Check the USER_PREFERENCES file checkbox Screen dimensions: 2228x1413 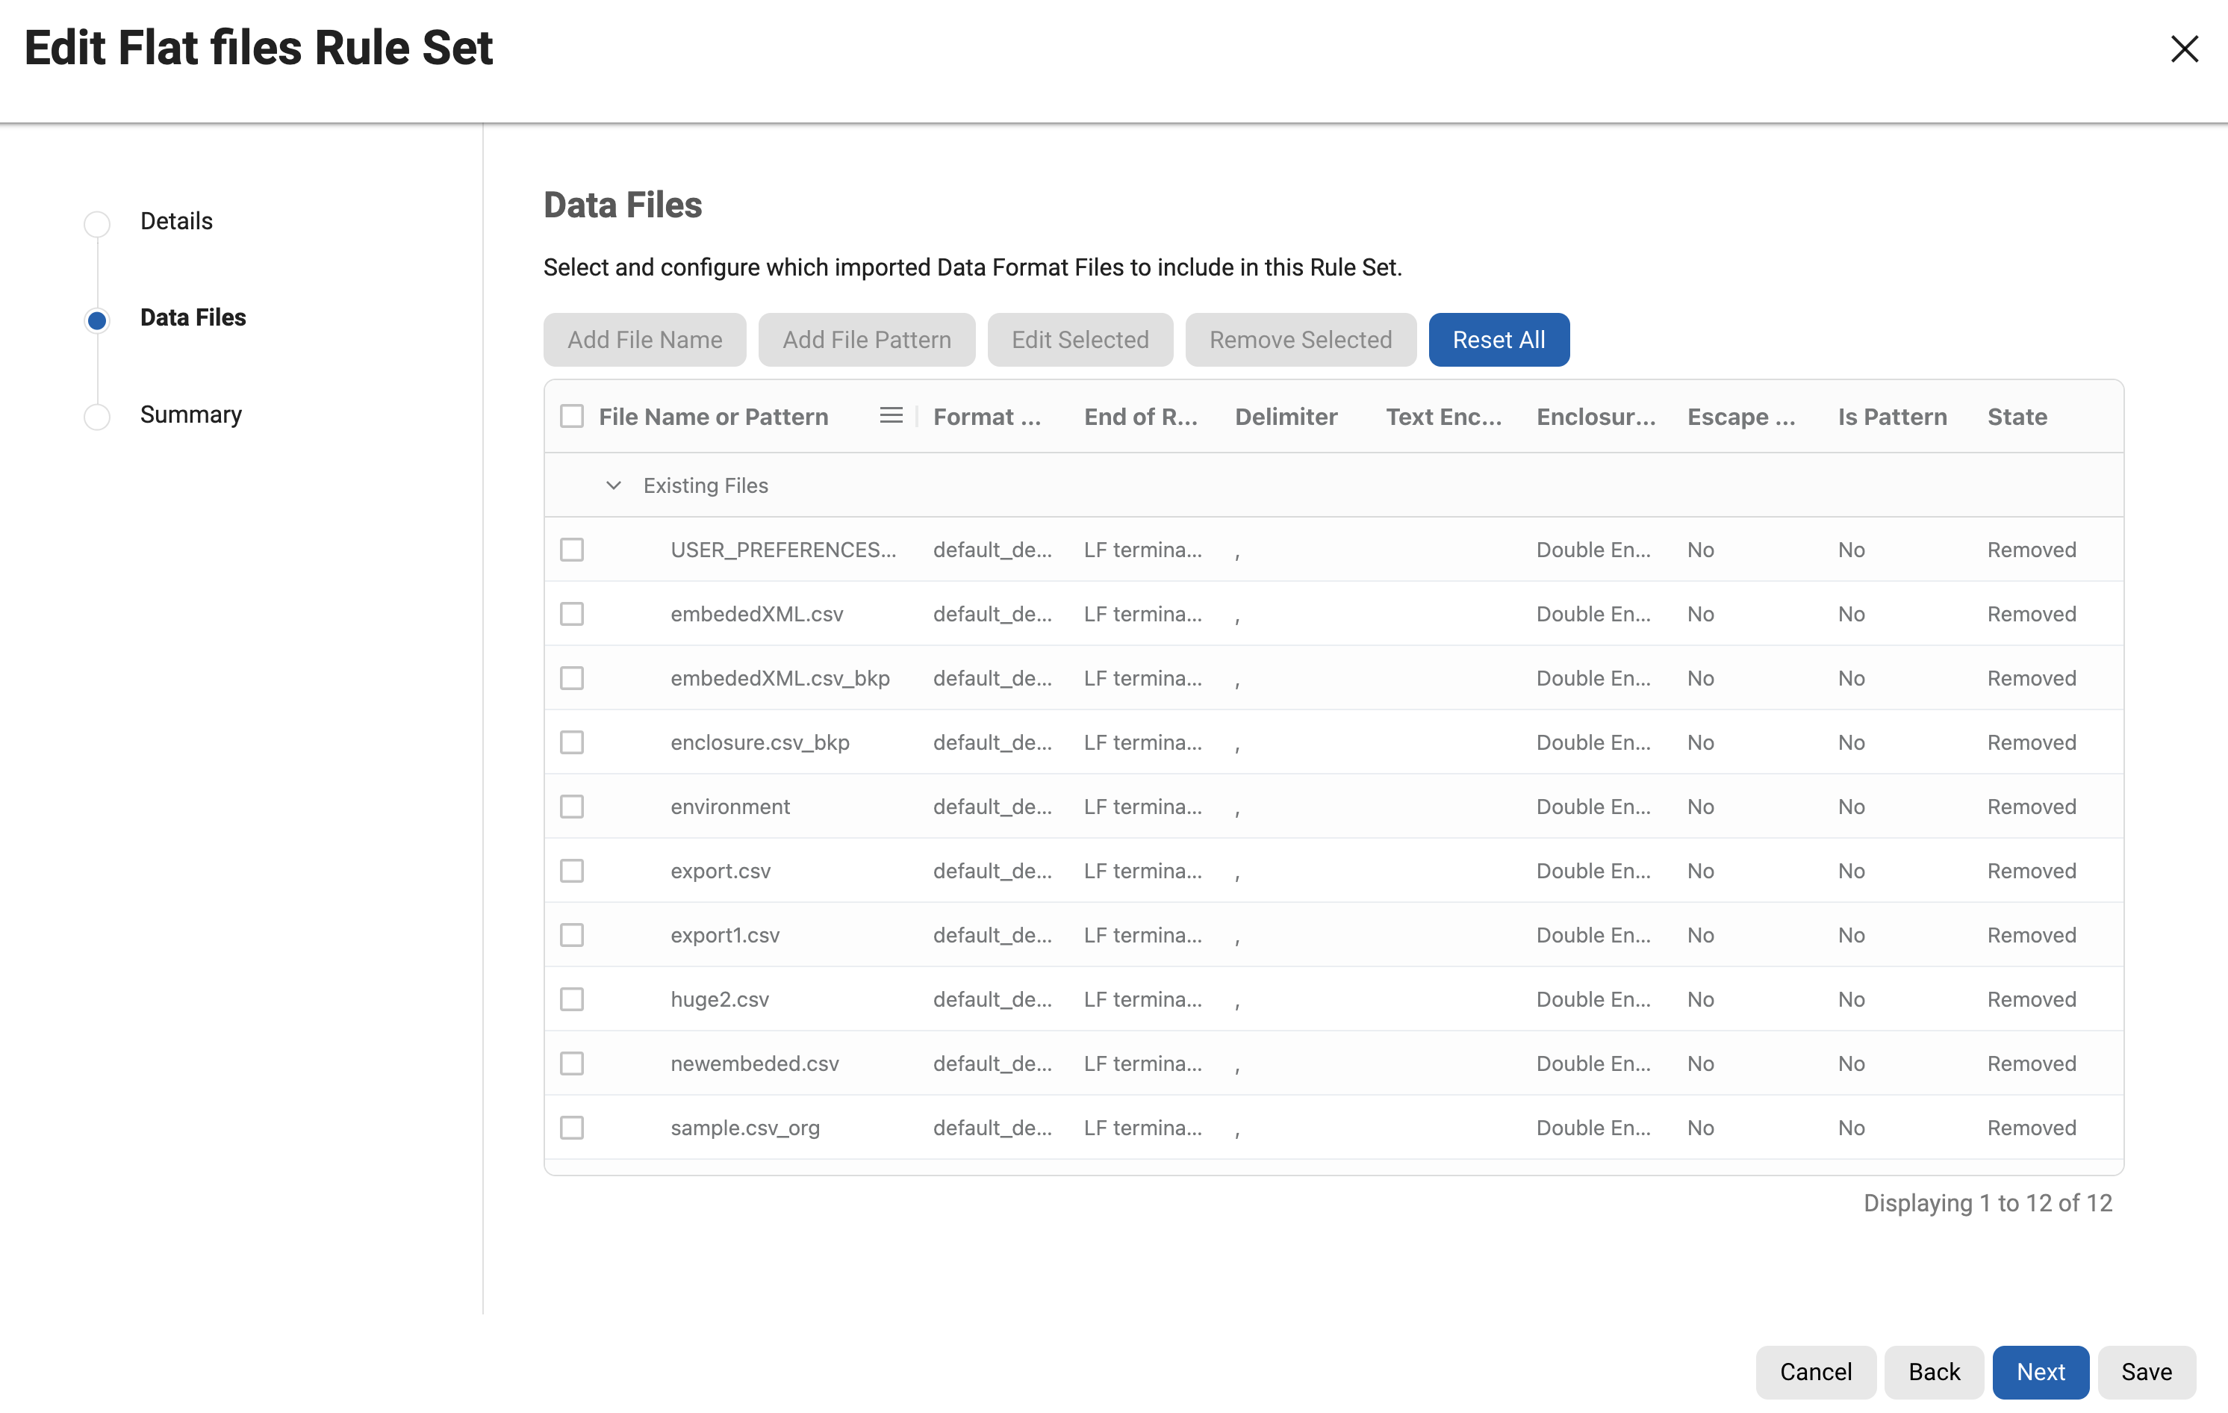(572, 550)
